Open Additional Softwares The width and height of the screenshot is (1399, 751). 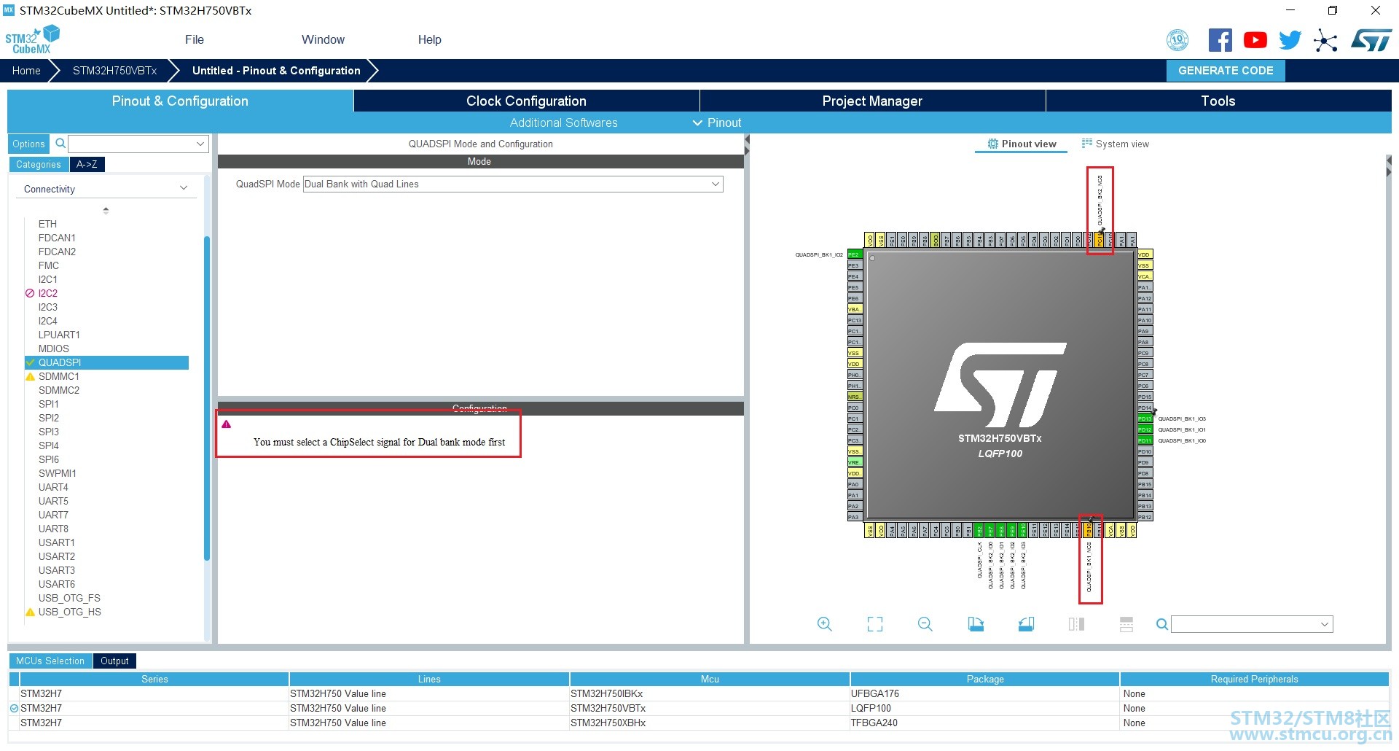(x=563, y=122)
